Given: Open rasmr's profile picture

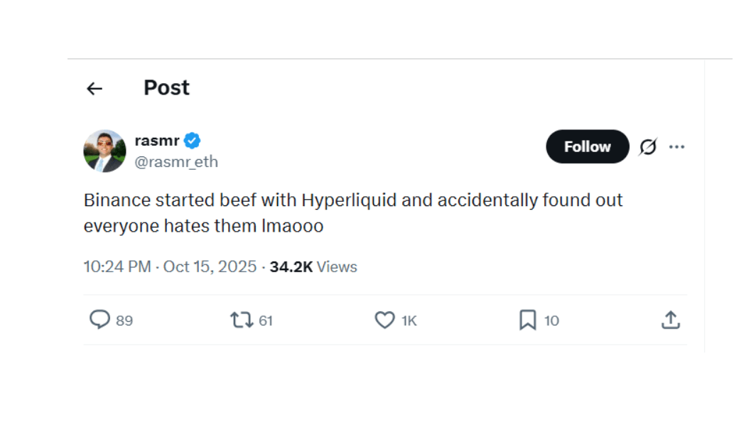Looking at the screenshot, I should pos(104,151).
